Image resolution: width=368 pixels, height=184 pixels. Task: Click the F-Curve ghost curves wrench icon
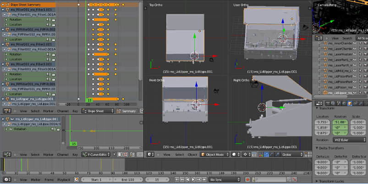pos(132,154)
